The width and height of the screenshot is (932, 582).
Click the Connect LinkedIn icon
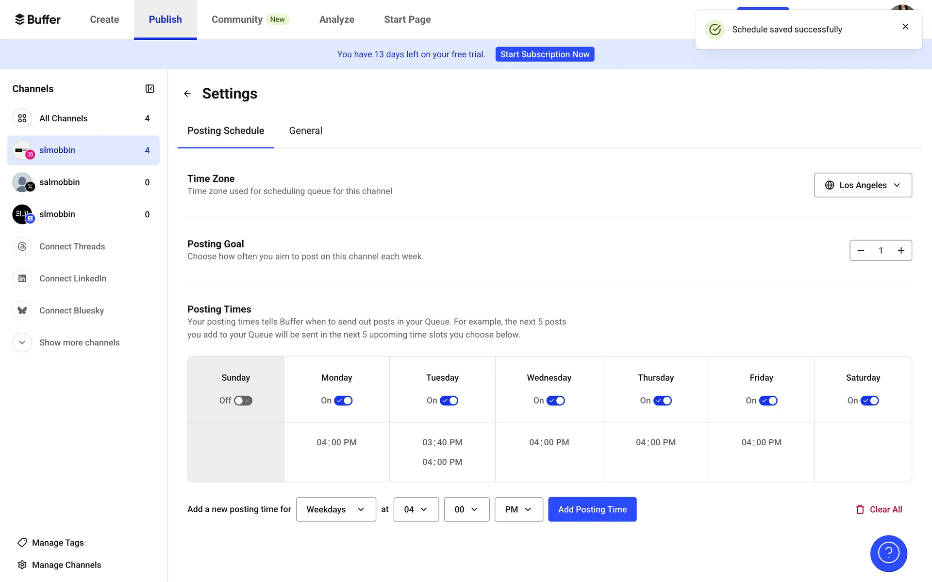[x=22, y=278]
